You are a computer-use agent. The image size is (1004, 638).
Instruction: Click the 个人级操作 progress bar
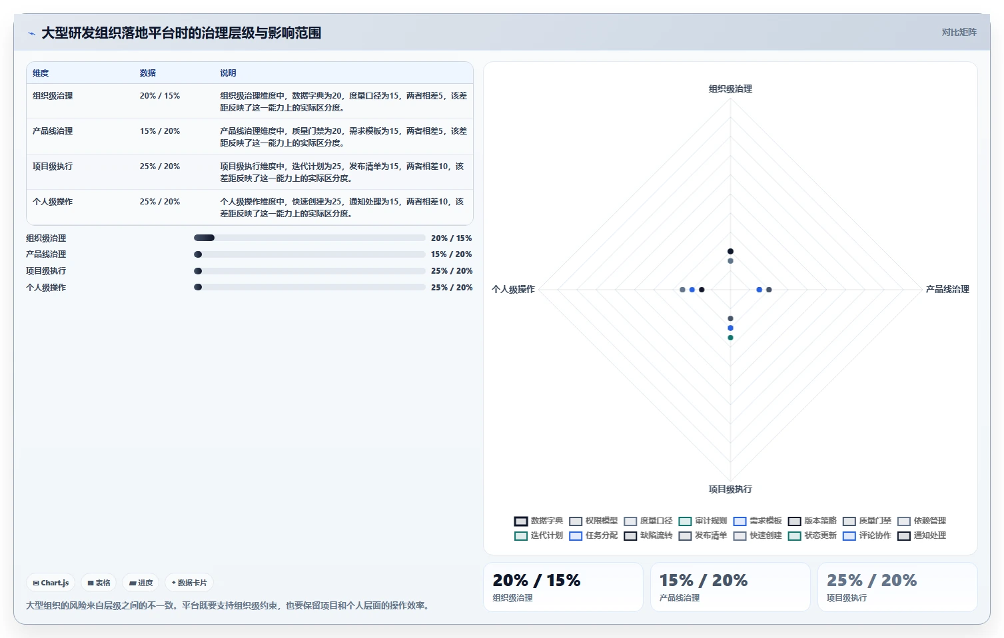tap(309, 287)
